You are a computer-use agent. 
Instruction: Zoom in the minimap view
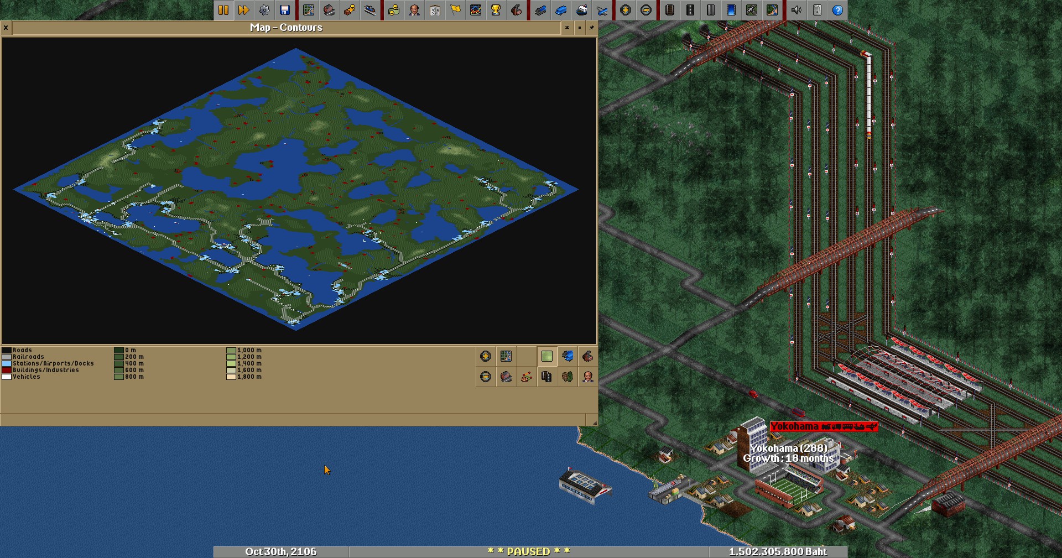[486, 357]
